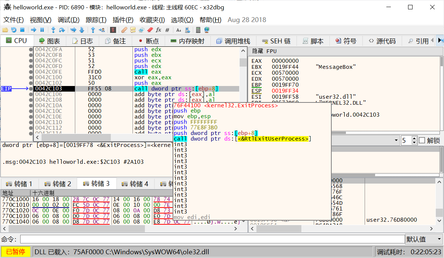Decrease the argument count spinner
444x258 pixels.
coord(414,142)
